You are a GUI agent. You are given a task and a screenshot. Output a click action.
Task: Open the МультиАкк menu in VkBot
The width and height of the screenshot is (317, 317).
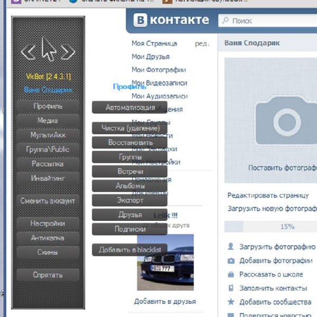pos(48,135)
